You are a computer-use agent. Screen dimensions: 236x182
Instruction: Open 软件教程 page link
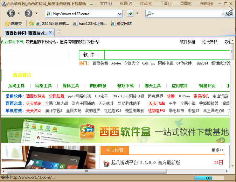tap(187, 42)
